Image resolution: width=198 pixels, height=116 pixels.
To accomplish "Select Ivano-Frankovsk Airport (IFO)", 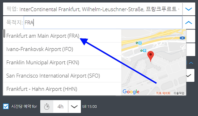I will (62, 49).
